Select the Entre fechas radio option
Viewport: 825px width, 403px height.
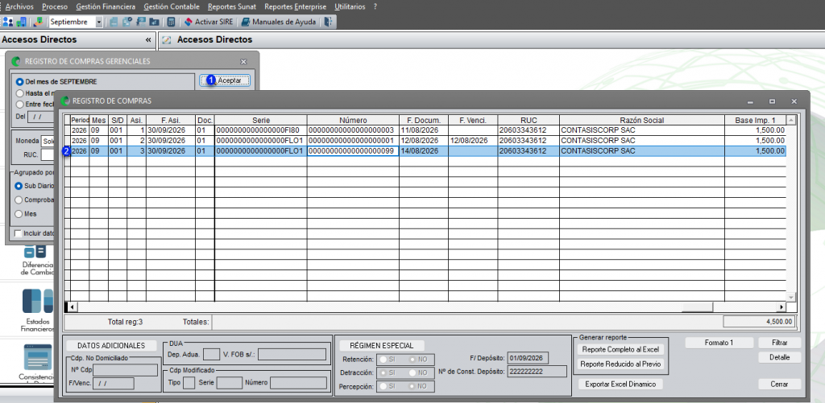click(x=19, y=104)
